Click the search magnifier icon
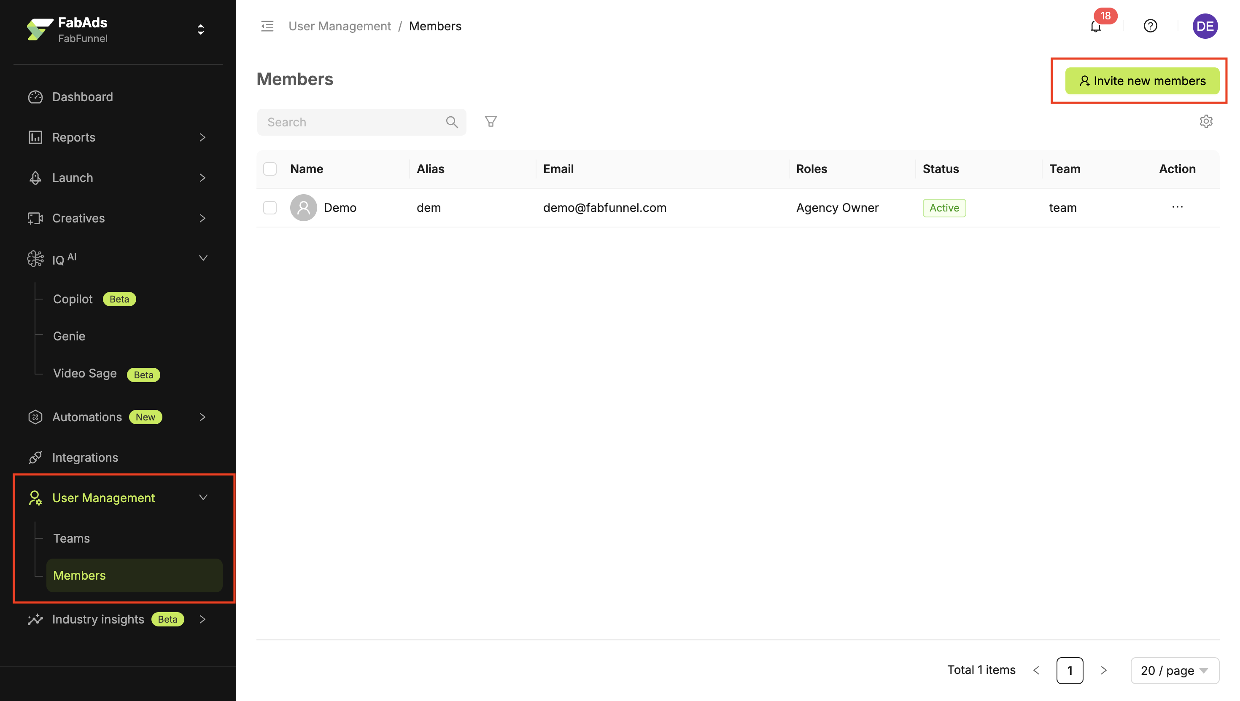Screen dimensions: 1240x701 click(452, 122)
